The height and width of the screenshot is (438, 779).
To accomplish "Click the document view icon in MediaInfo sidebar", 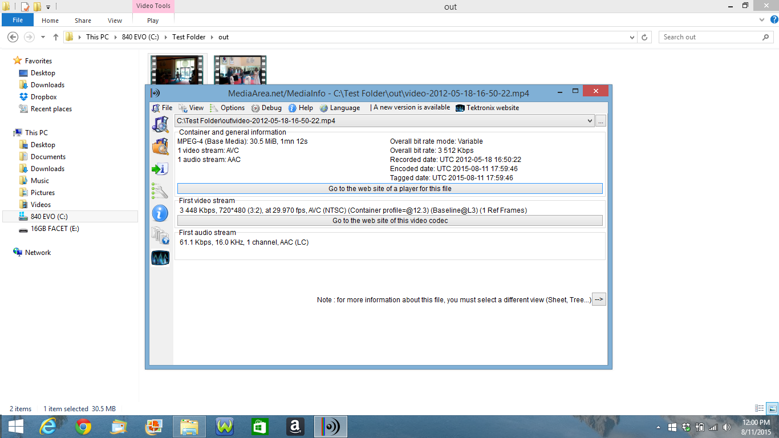I will coord(160,236).
